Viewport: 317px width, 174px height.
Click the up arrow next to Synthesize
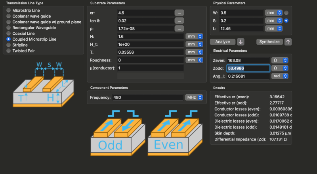pyautogui.click(x=288, y=42)
